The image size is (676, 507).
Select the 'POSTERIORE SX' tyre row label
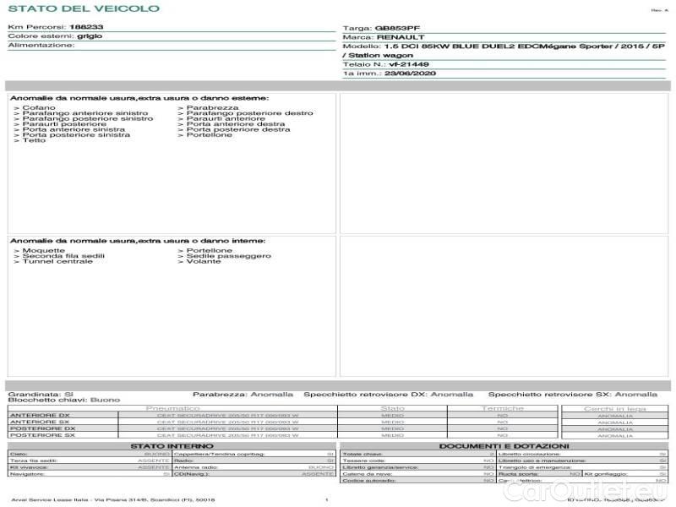coord(43,435)
